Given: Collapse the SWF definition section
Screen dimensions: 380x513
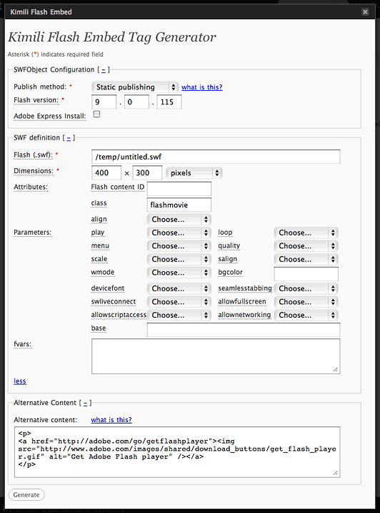Looking at the screenshot, I should [x=69, y=138].
